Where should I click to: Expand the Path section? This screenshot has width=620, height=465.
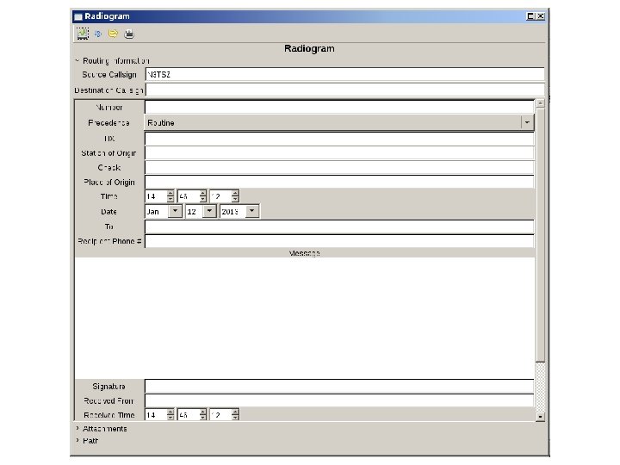[x=77, y=440]
